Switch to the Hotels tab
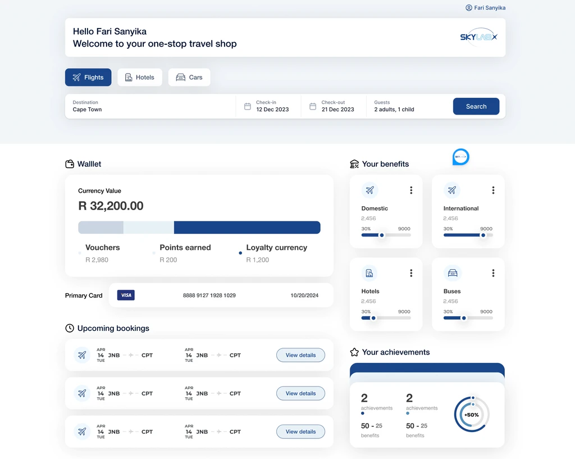Screen dimensions: 575x459 point(140,78)
